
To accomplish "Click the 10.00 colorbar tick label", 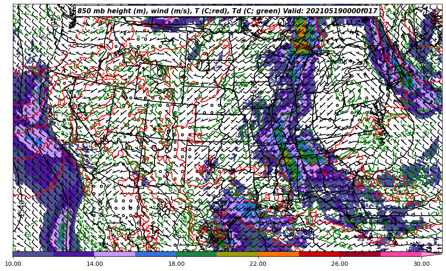I will click(13, 264).
